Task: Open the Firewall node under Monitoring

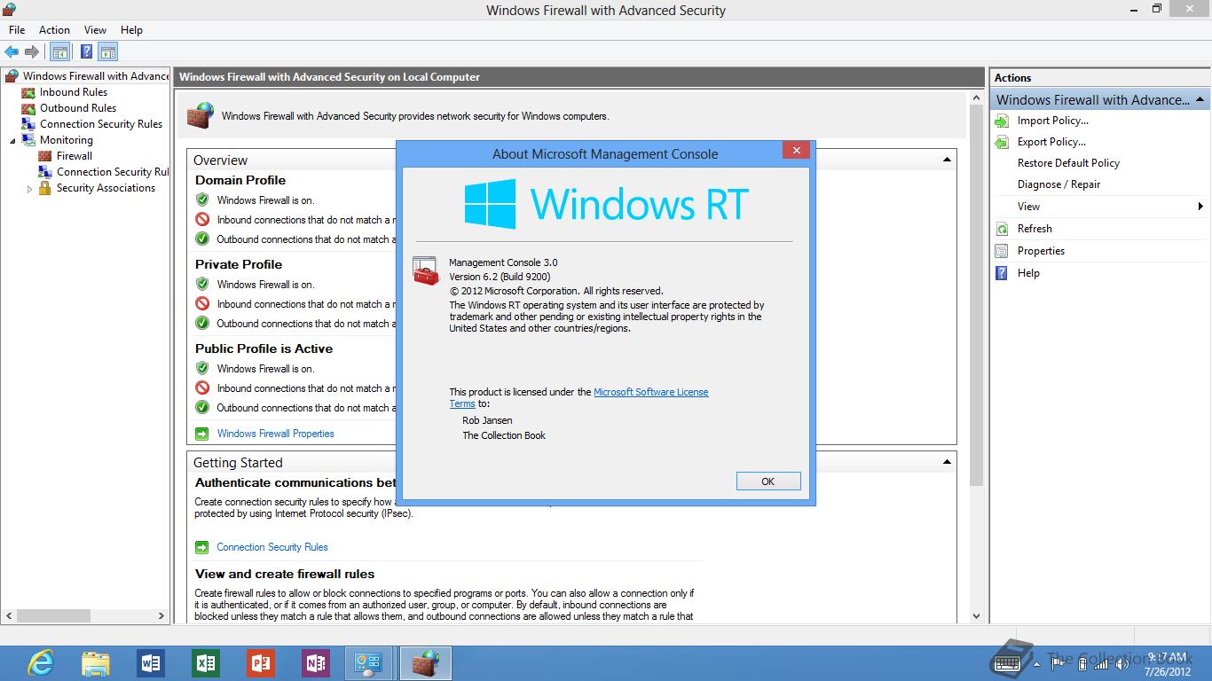Action: (75, 156)
